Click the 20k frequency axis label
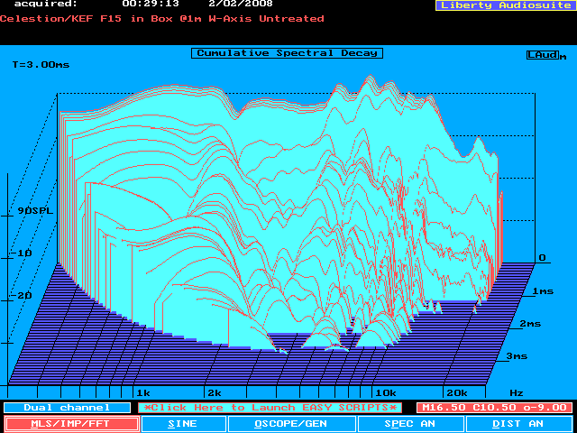Viewport: 577px width, 433px height. pos(457,393)
